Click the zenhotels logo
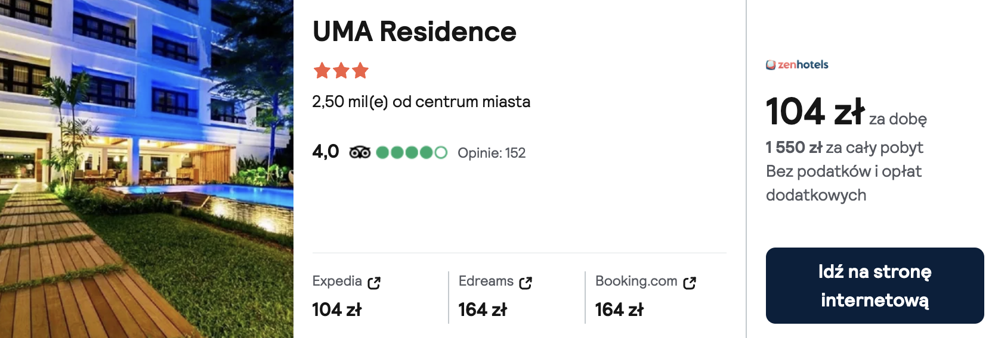Image resolution: width=995 pixels, height=338 pixels. [797, 64]
